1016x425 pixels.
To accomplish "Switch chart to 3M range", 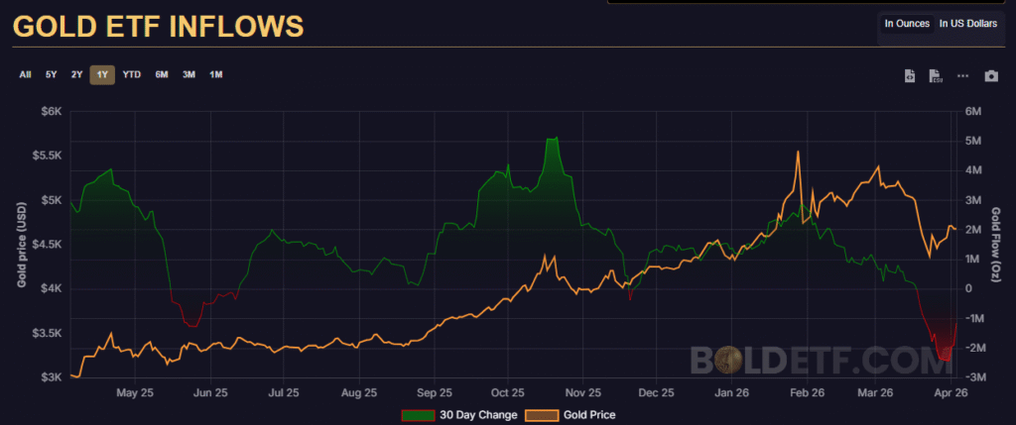I will pyautogui.click(x=189, y=74).
